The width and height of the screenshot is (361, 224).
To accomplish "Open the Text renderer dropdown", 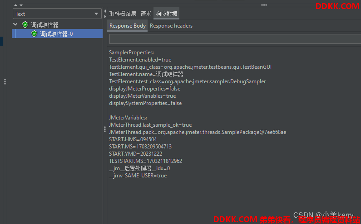I will 57,14.
